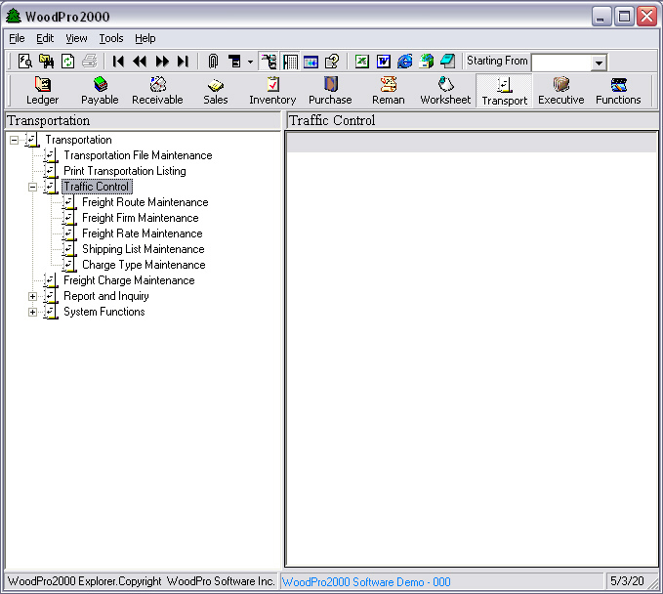Open the Ledger module
The height and width of the screenshot is (594, 663).
coord(42,91)
